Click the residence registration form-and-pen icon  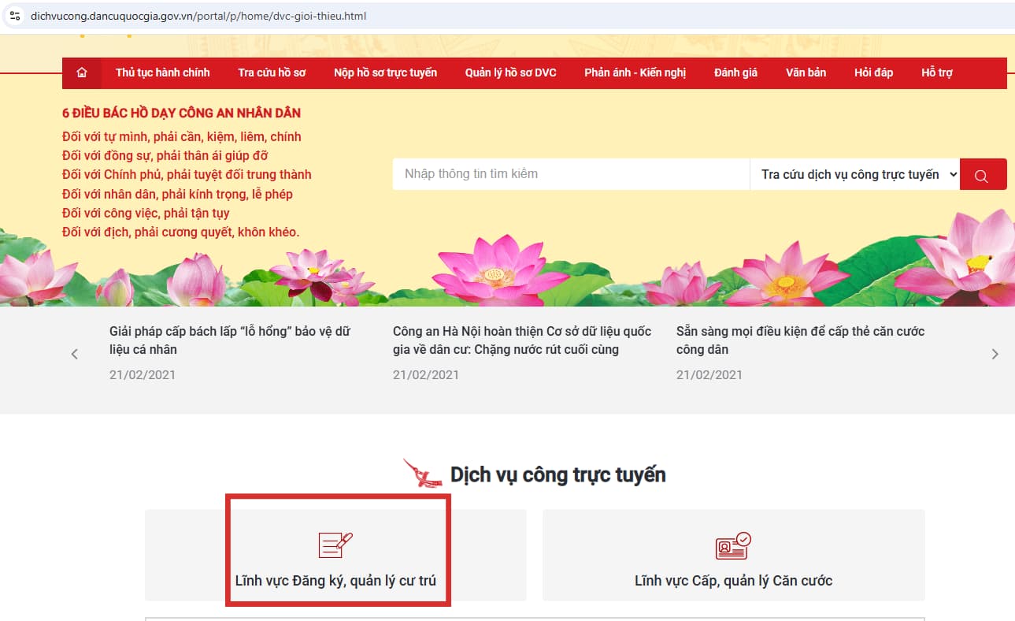pos(335,545)
